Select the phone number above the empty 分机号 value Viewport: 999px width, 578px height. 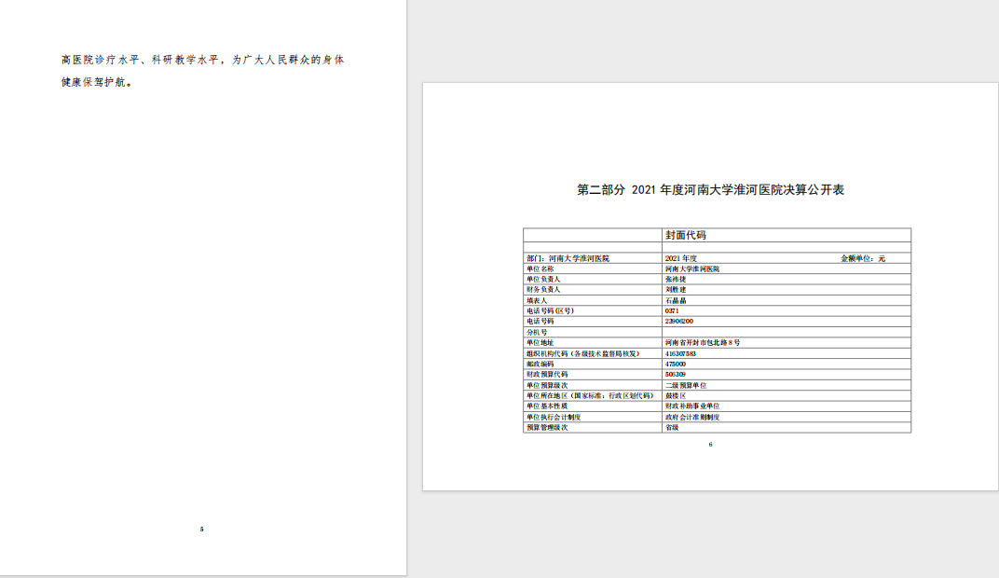pos(679,322)
